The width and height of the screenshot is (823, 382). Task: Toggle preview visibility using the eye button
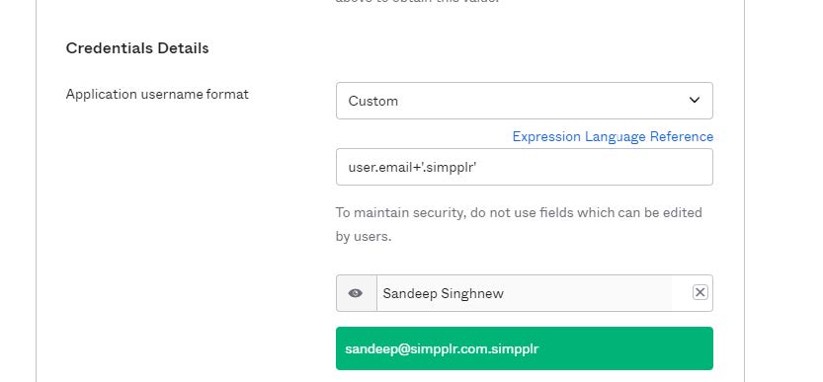356,293
